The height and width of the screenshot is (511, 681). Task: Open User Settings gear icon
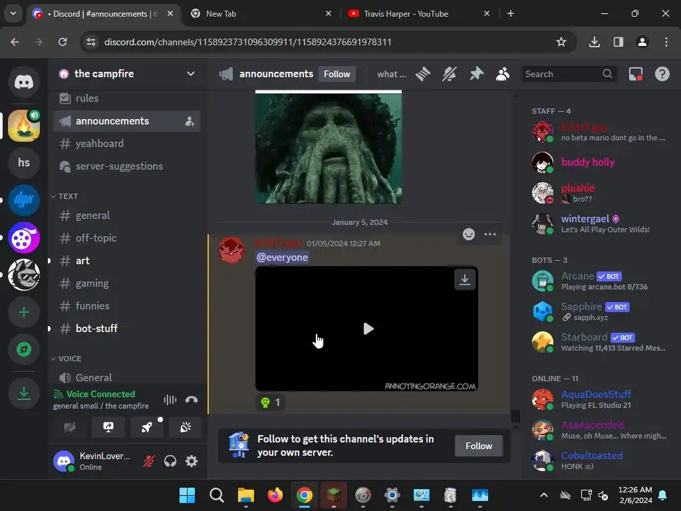click(192, 461)
